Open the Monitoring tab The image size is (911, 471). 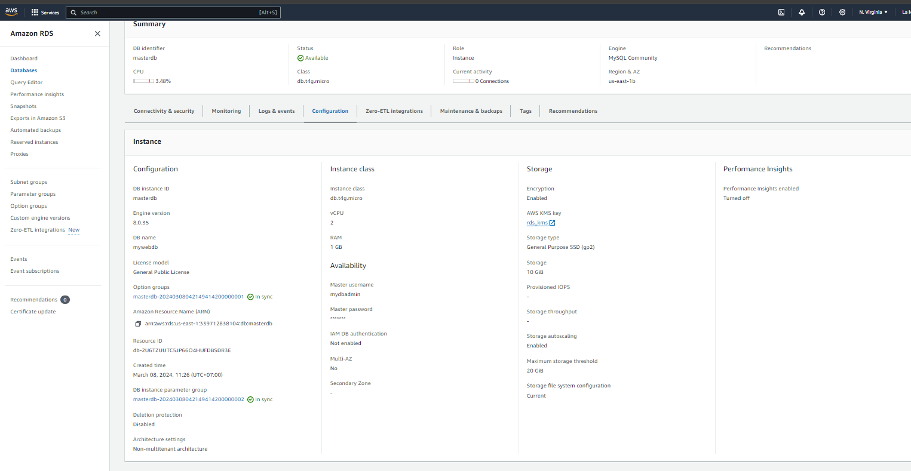tap(226, 111)
